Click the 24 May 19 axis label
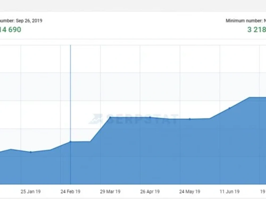The height and width of the screenshot is (200, 266). tap(190, 192)
